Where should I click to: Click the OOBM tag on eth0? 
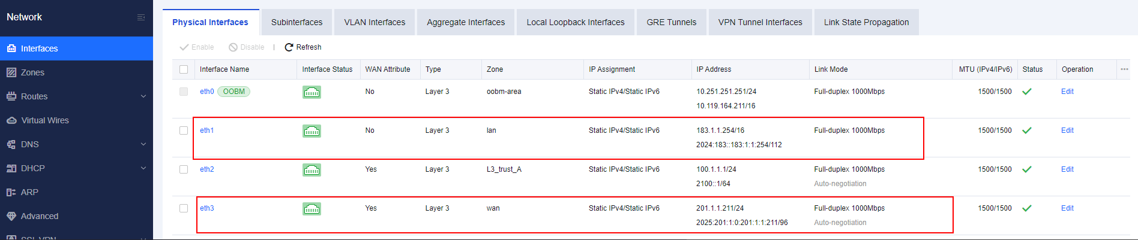pyautogui.click(x=234, y=92)
